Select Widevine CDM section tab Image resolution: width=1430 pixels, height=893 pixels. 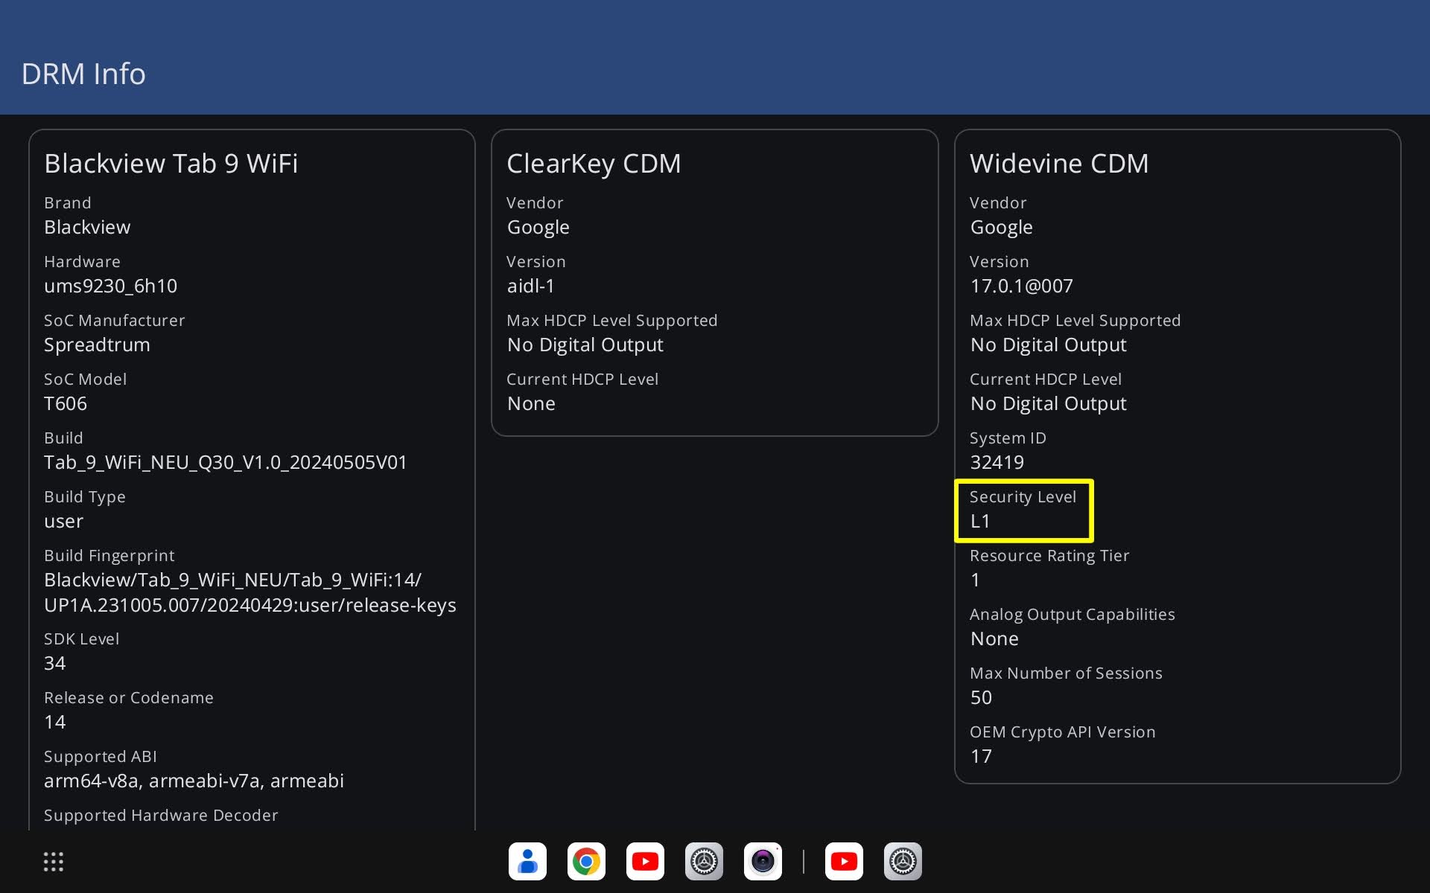click(1061, 162)
